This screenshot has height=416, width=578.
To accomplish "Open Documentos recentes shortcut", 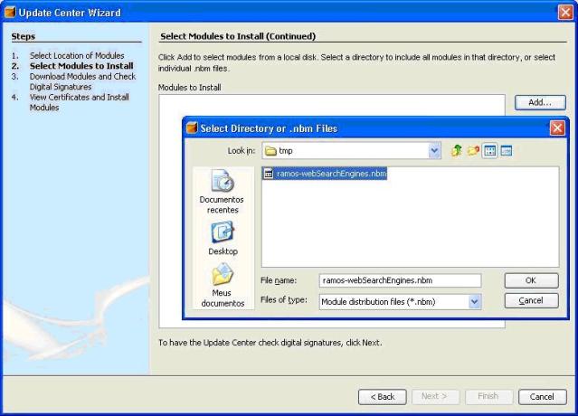I will (x=222, y=191).
